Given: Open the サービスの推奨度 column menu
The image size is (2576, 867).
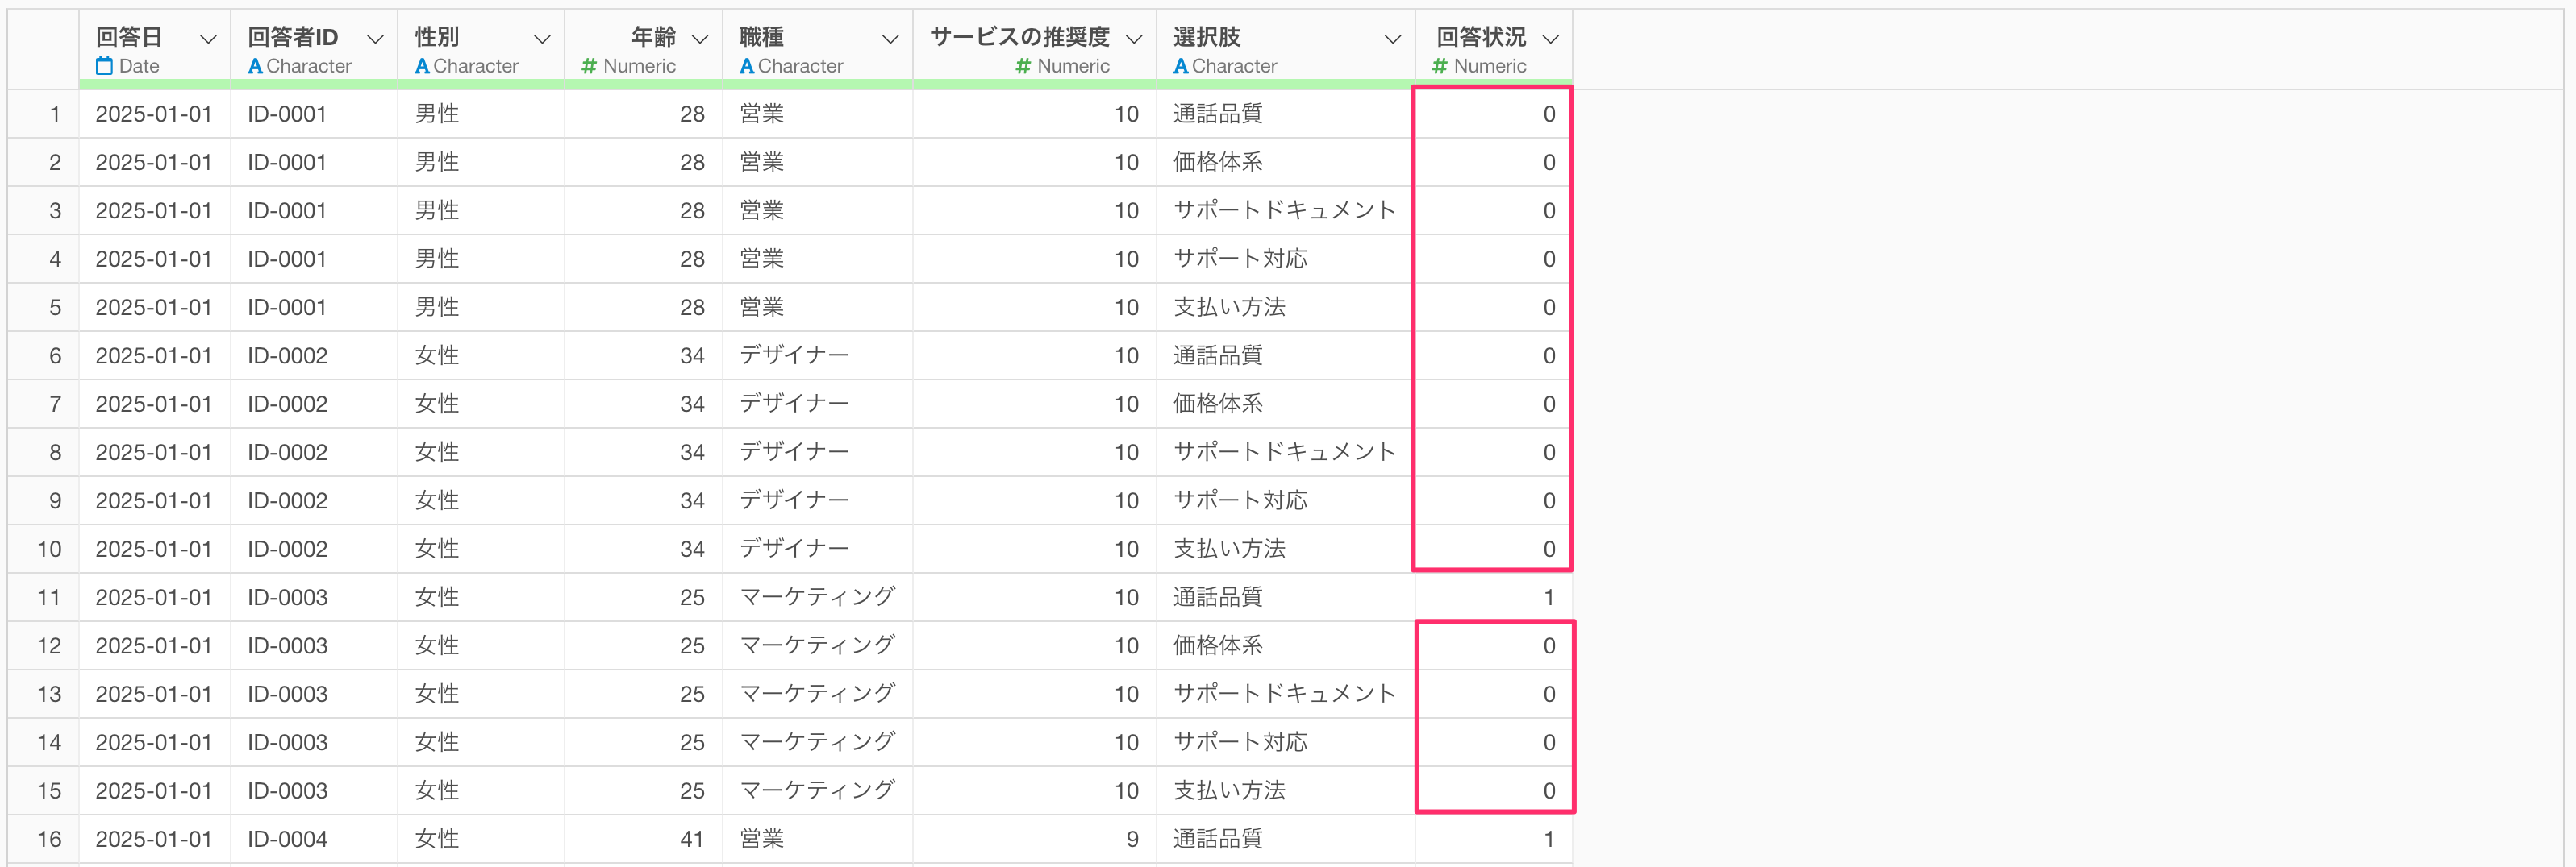Looking at the screenshot, I should (1133, 39).
